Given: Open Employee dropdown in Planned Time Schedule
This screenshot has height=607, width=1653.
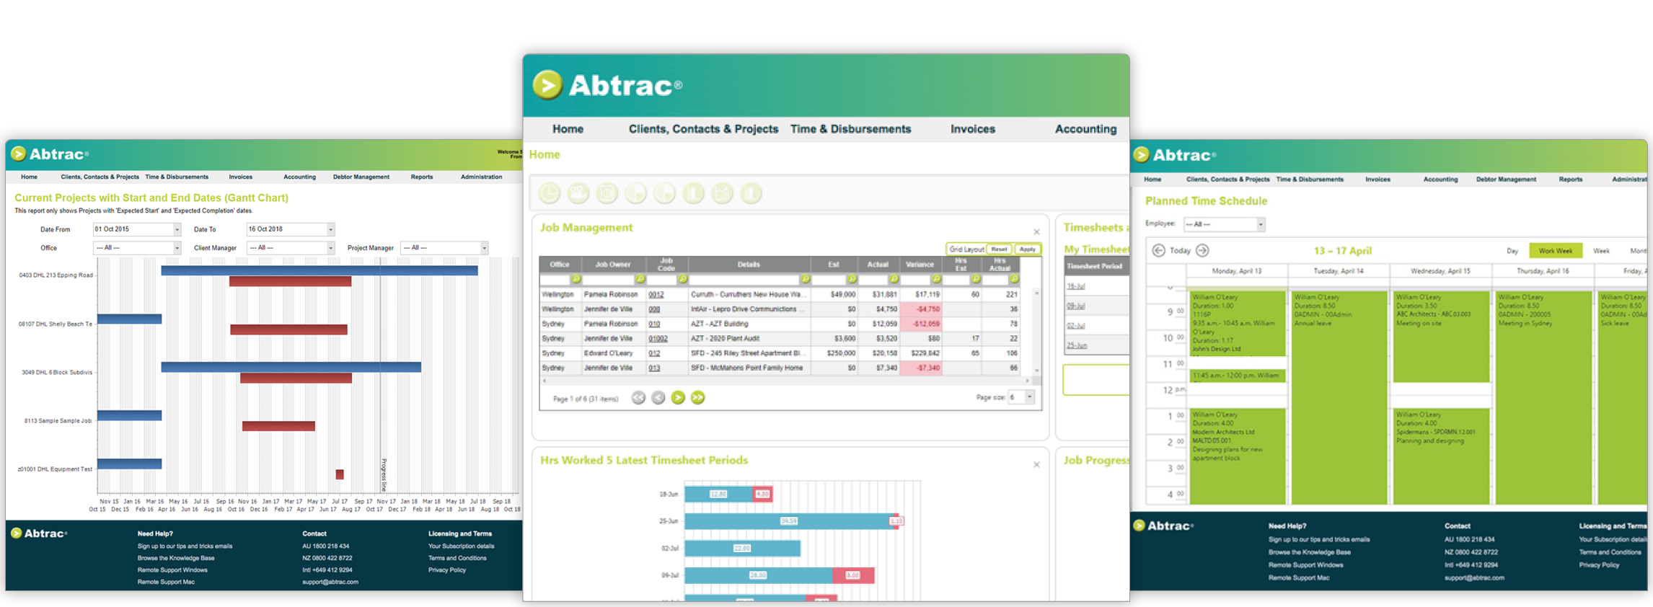Looking at the screenshot, I should tap(1260, 224).
